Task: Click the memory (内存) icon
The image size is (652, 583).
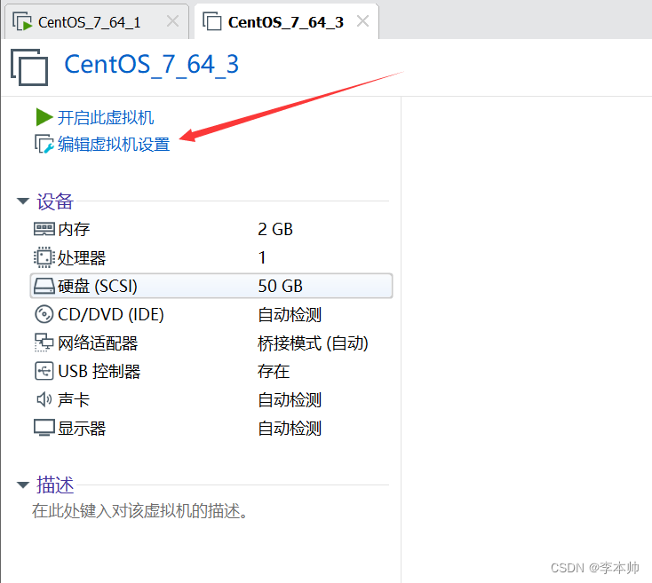Action: 44,229
